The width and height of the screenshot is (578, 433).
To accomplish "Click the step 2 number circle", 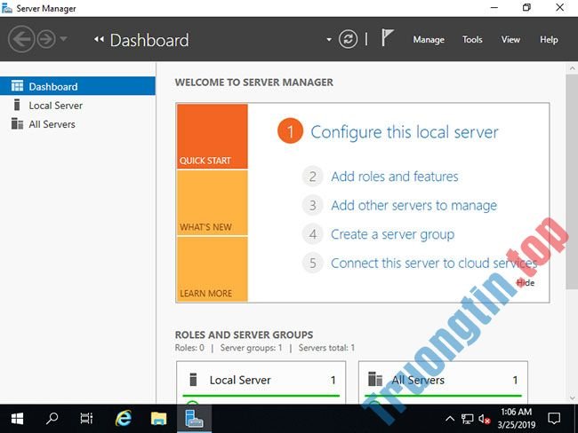I will point(313,177).
